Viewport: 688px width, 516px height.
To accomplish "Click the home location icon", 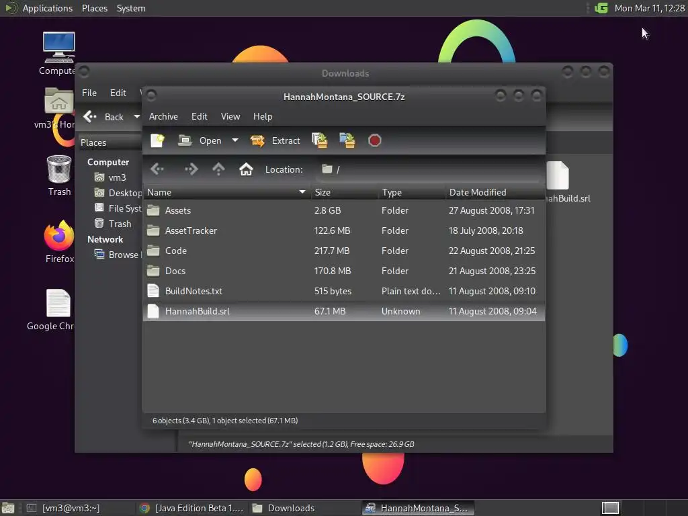I will click(x=246, y=169).
